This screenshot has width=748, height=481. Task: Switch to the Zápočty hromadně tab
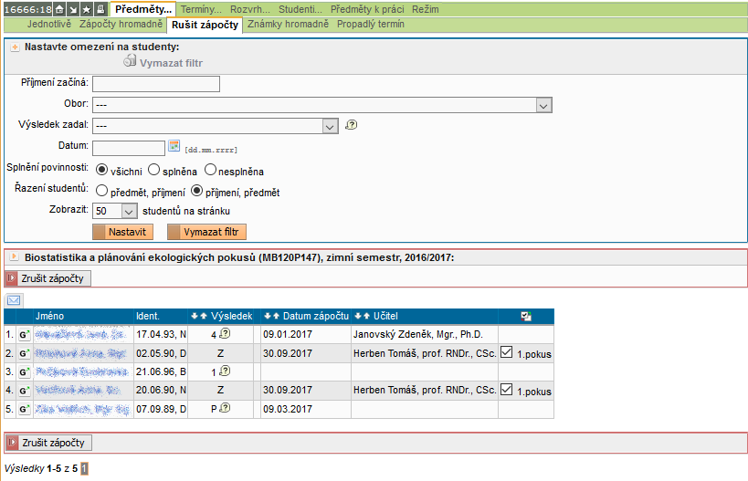click(x=121, y=25)
